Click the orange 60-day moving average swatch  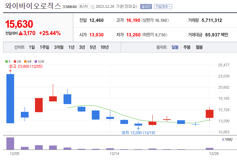pos(26,62)
